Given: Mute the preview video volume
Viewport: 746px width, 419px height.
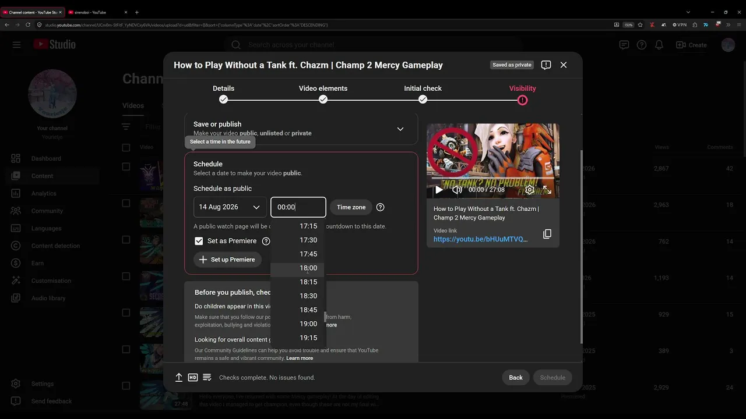Looking at the screenshot, I should point(458,190).
